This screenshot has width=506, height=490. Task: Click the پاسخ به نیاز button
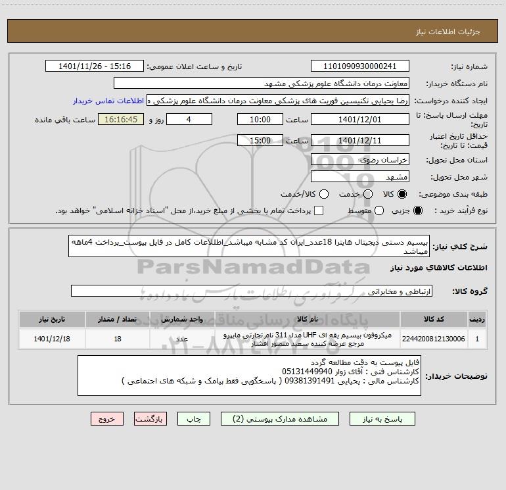tap(382, 419)
